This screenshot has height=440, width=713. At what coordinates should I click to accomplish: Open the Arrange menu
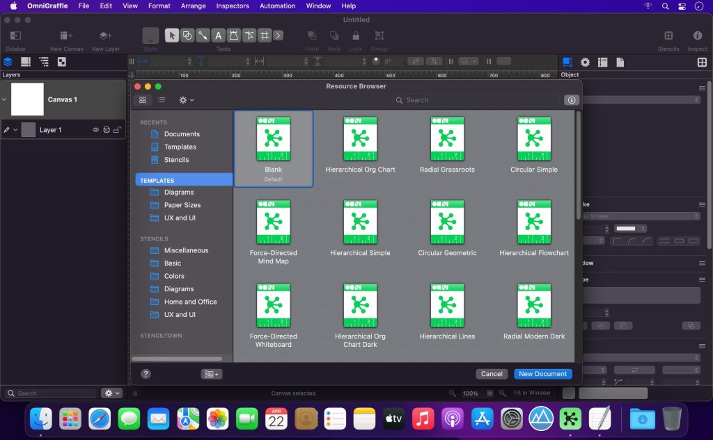[193, 6]
